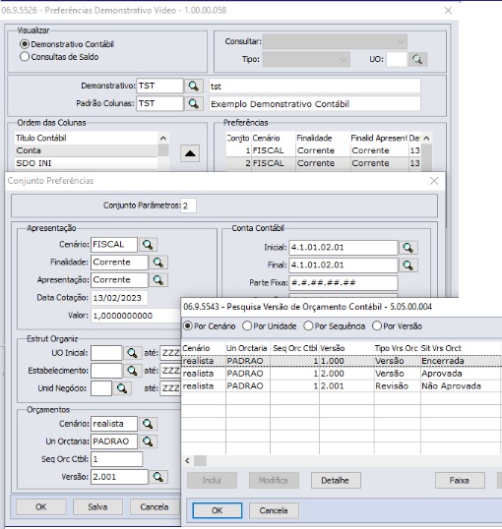Click the disabled Modifica button
The width and height of the screenshot is (502, 529).
[274, 481]
